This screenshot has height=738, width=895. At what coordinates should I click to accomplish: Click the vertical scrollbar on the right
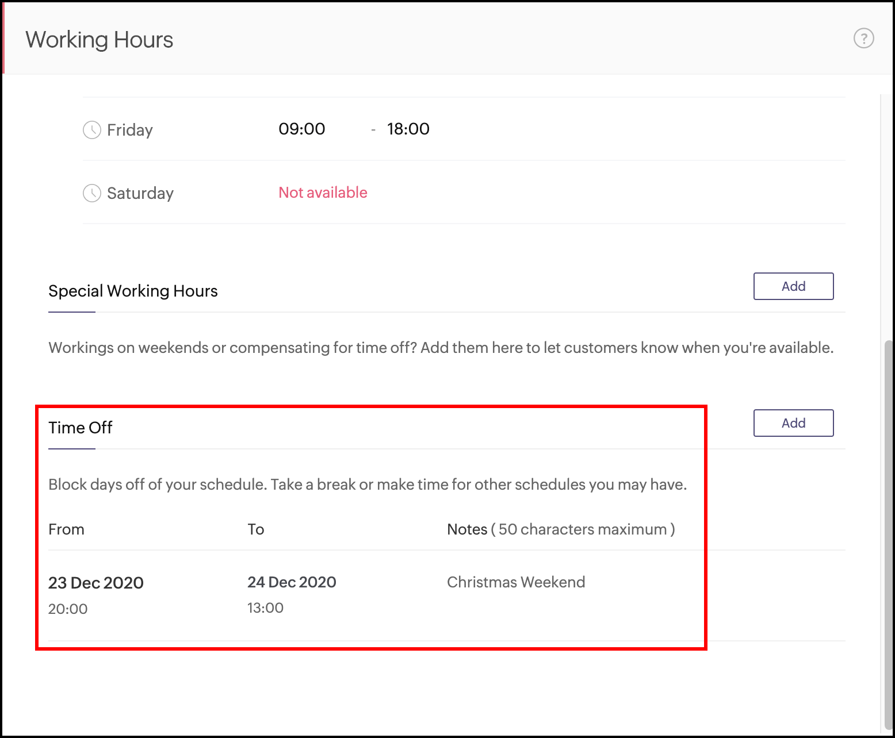pos(889,517)
